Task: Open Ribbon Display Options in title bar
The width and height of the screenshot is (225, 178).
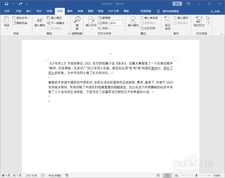Action: coord(189,4)
